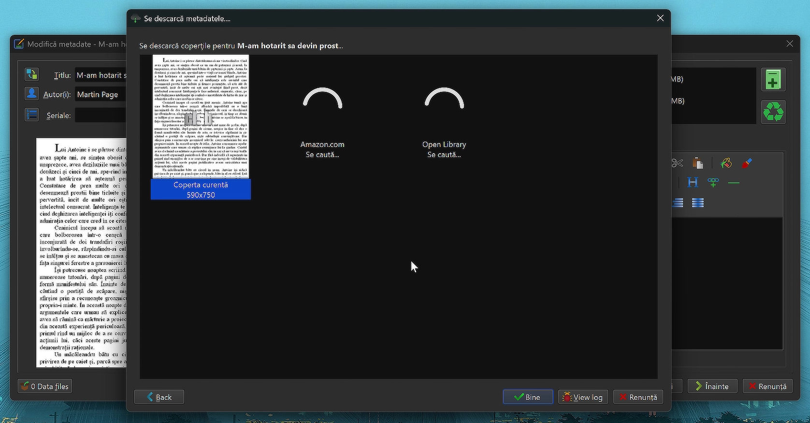This screenshot has width=810, height=423.
Task: Click the 0 Data files button
Action: pyautogui.click(x=45, y=386)
